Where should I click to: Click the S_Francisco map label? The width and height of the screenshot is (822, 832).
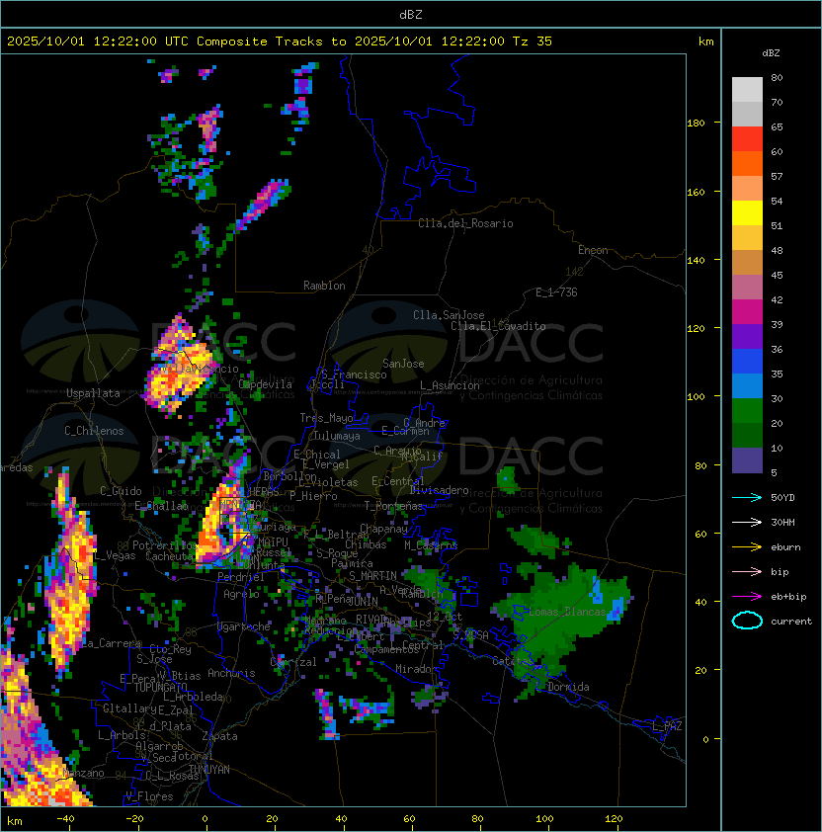point(354,374)
